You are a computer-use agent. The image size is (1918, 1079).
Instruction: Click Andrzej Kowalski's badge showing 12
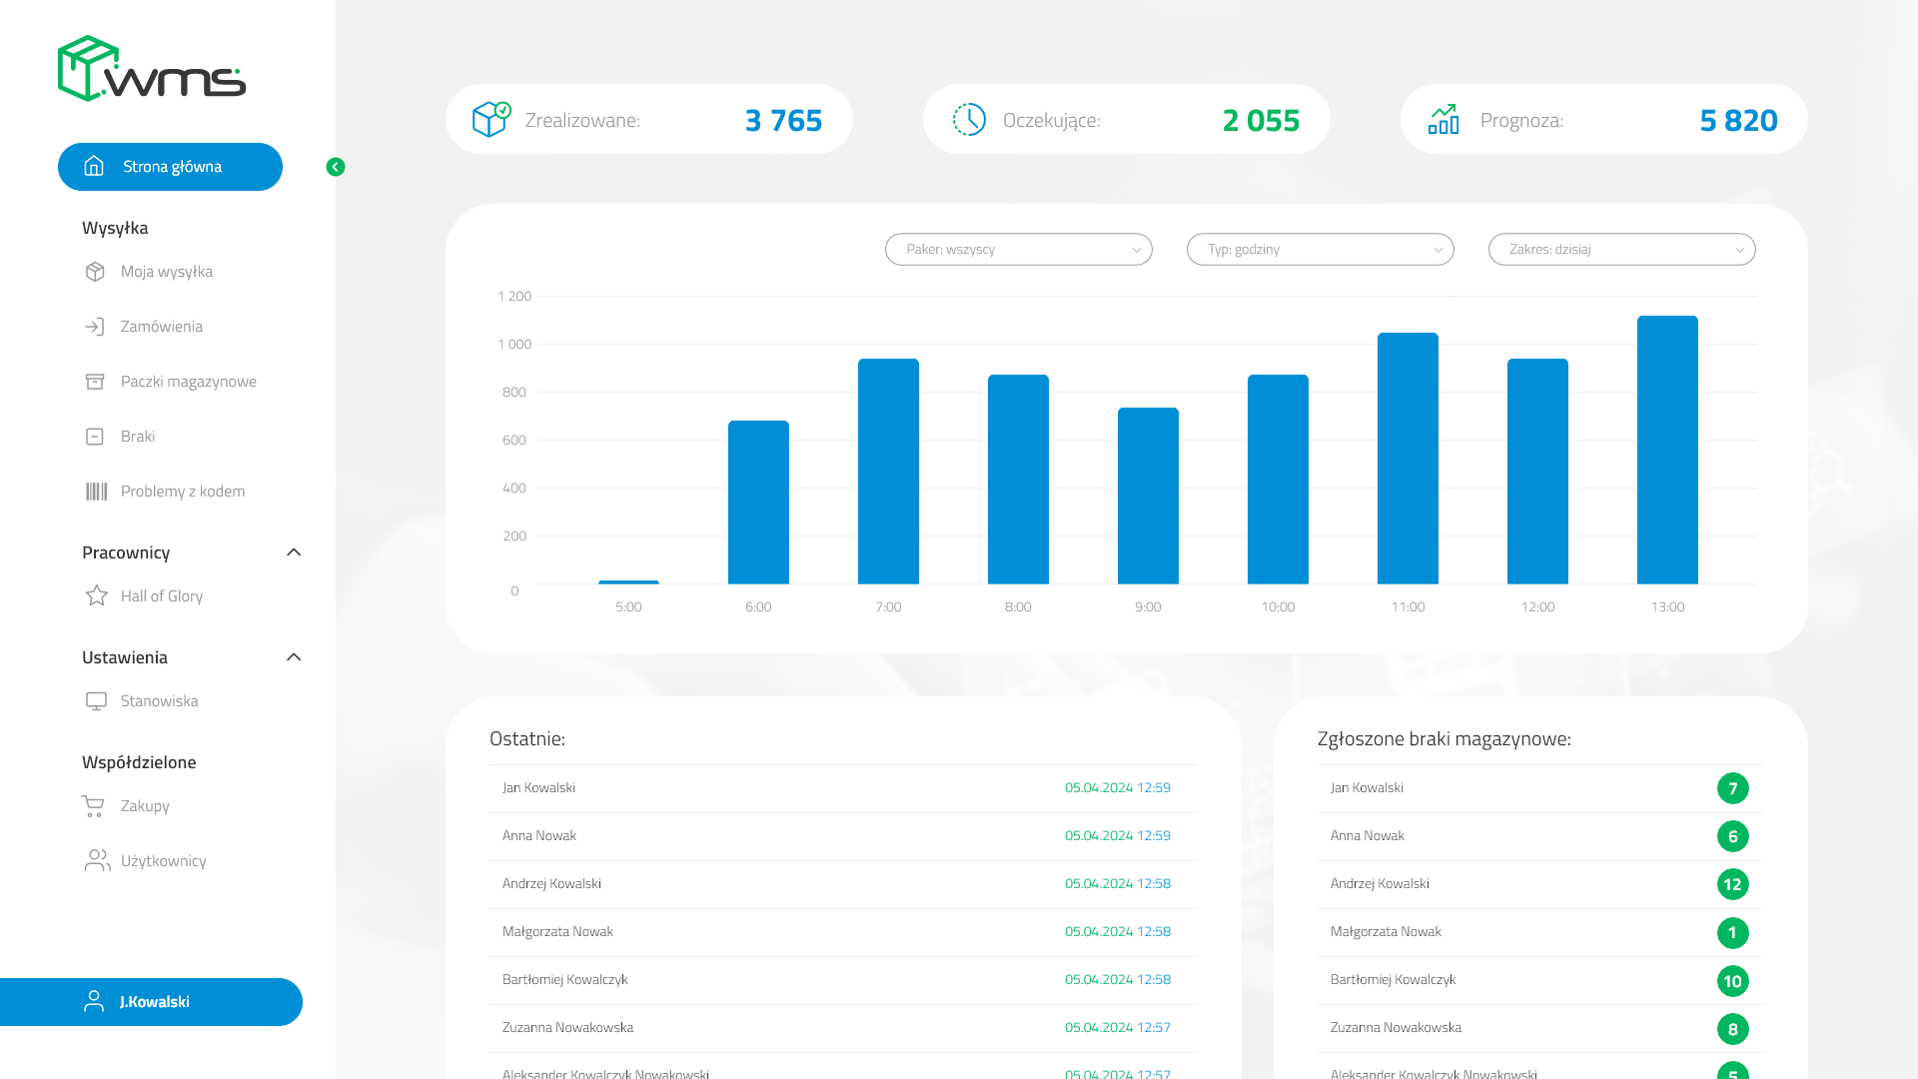click(1733, 884)
